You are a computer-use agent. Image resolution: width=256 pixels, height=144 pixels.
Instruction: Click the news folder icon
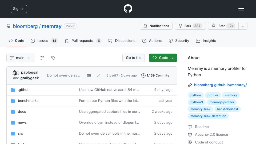pyautogui.click(x=13, y=123)
